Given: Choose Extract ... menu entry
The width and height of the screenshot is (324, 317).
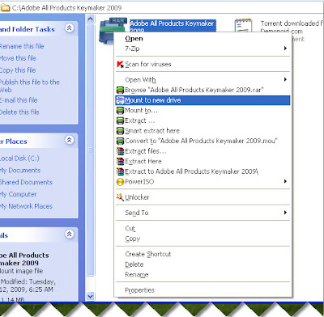Looking at the screenshot, I should [x=202, y=120].
